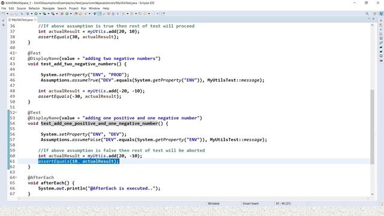Click the Open Type toolbar icon
The width and height of the screenshot is (384, 216).
pyautogui.click(x=76, y=14)
